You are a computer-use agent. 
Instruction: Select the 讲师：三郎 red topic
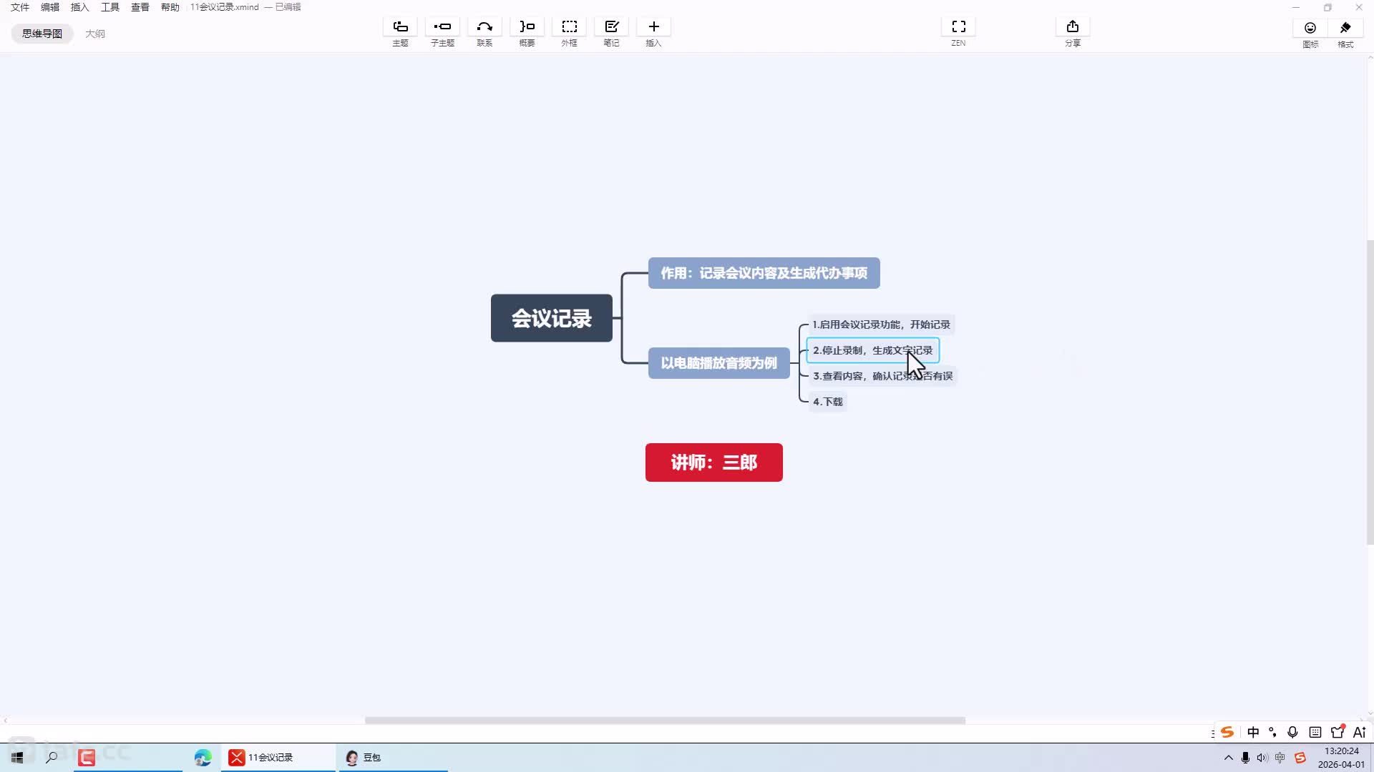tap(713, 462)
